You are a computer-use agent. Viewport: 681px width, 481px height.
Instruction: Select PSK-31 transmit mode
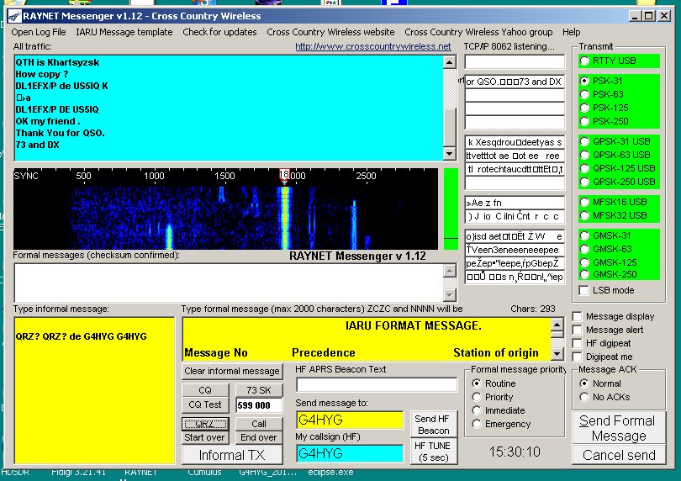pyautogui.click(x=585, y=81)
